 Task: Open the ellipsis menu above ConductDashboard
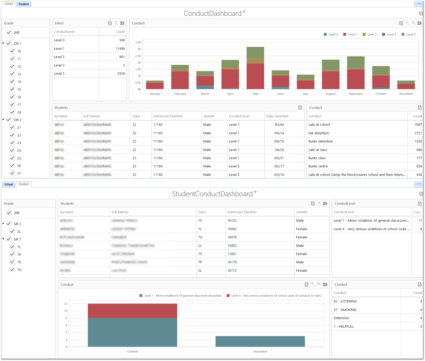419,3
